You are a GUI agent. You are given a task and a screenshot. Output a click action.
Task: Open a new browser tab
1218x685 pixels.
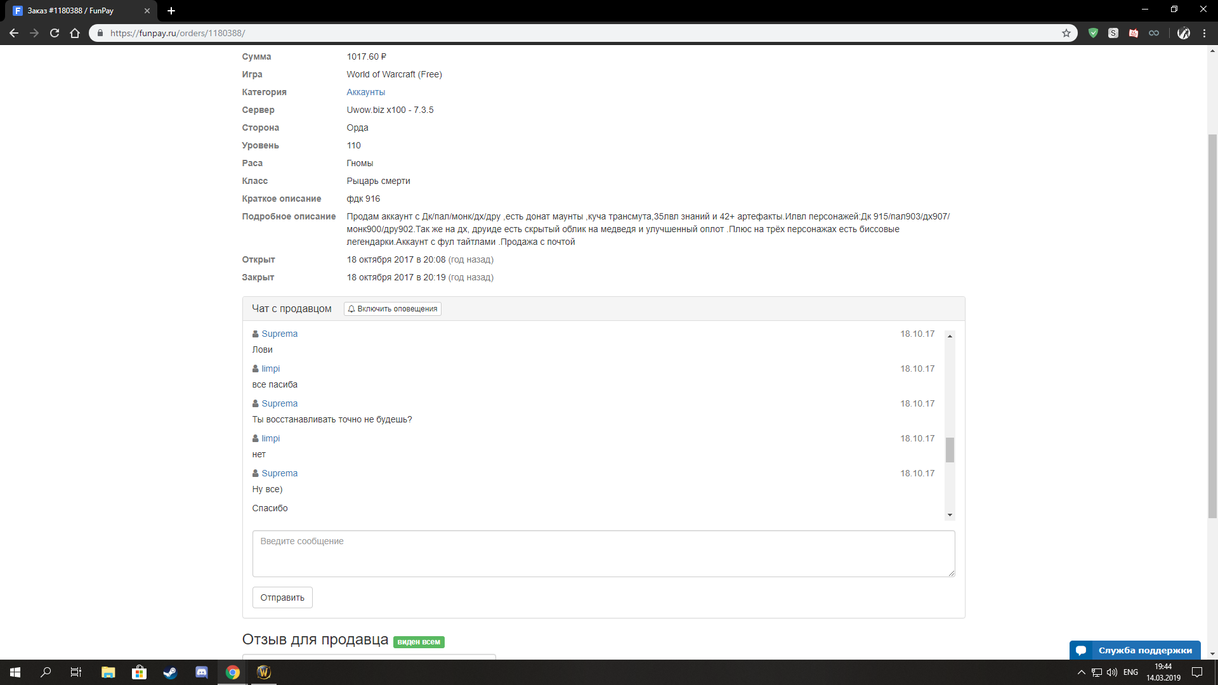(171, 11)
